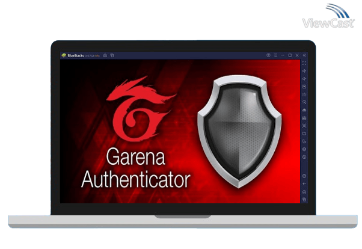Screen dimensions: 362x249
Task: Open the media folder icon in sidebar
Action: coord(304,134)
